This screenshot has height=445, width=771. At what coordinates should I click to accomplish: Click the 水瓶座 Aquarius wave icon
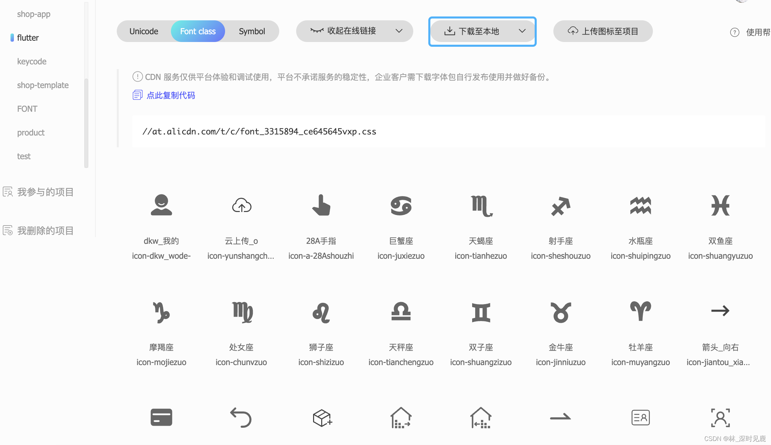[641, 206]
